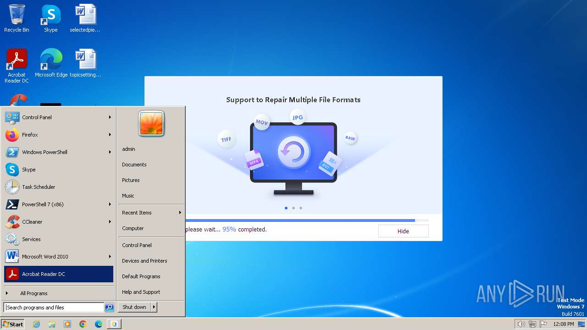Expand the Firefox jump list arrow

click(110, 135)
